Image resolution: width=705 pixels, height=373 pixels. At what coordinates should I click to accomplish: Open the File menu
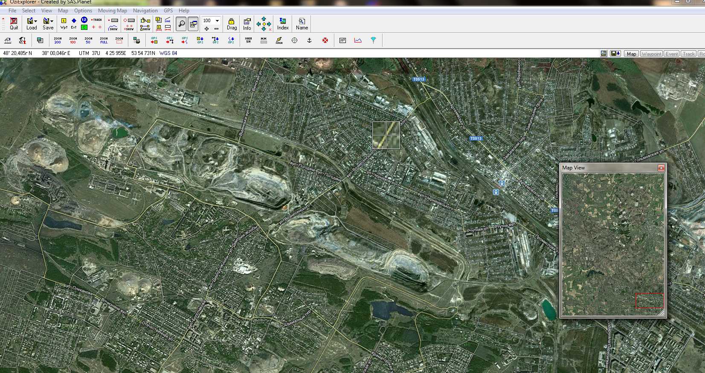point(12,11)
